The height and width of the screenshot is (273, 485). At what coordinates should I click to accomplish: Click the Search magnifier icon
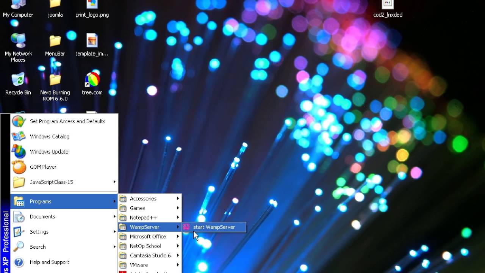click(19, 247)
